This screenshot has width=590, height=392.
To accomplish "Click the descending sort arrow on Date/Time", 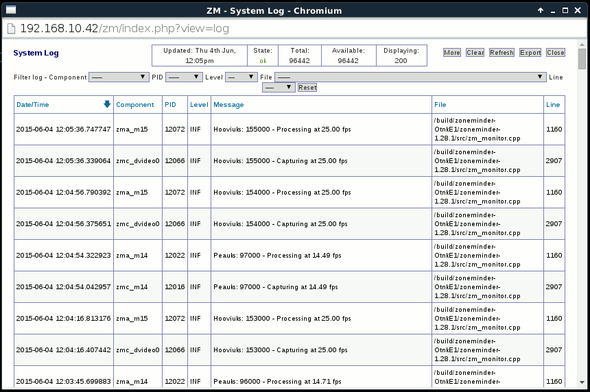I will (107, 104).
